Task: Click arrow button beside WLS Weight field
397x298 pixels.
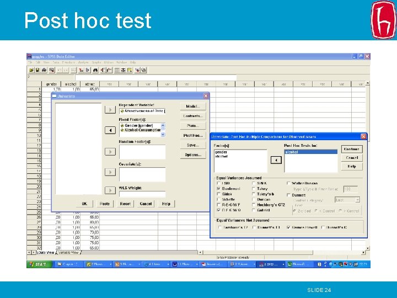Action: (110, 190)
